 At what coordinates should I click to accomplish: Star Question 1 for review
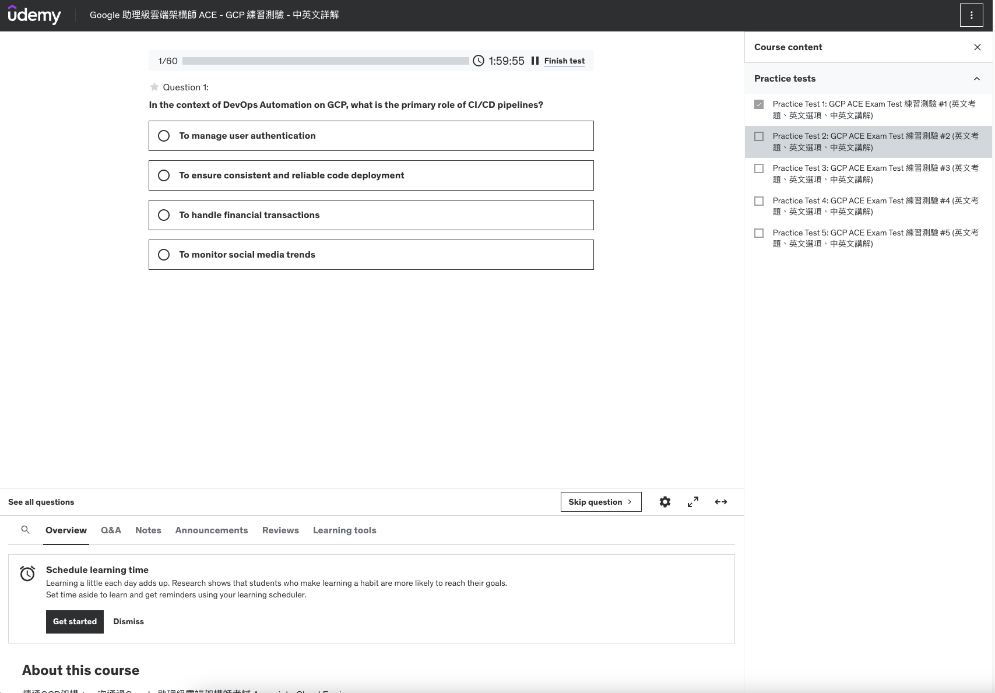[x=154, y=87]
